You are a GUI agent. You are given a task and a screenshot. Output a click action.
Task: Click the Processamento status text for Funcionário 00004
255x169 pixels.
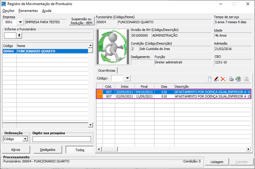pyautogui.click(x=92, y=161)
